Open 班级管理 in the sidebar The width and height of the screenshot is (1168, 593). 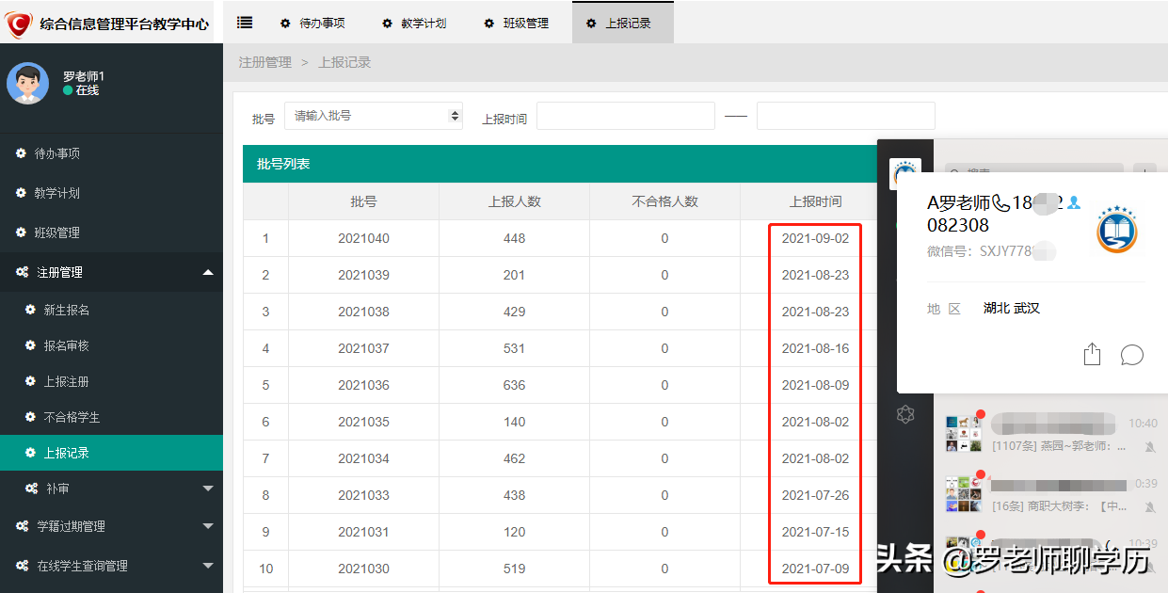coord(111,232)
